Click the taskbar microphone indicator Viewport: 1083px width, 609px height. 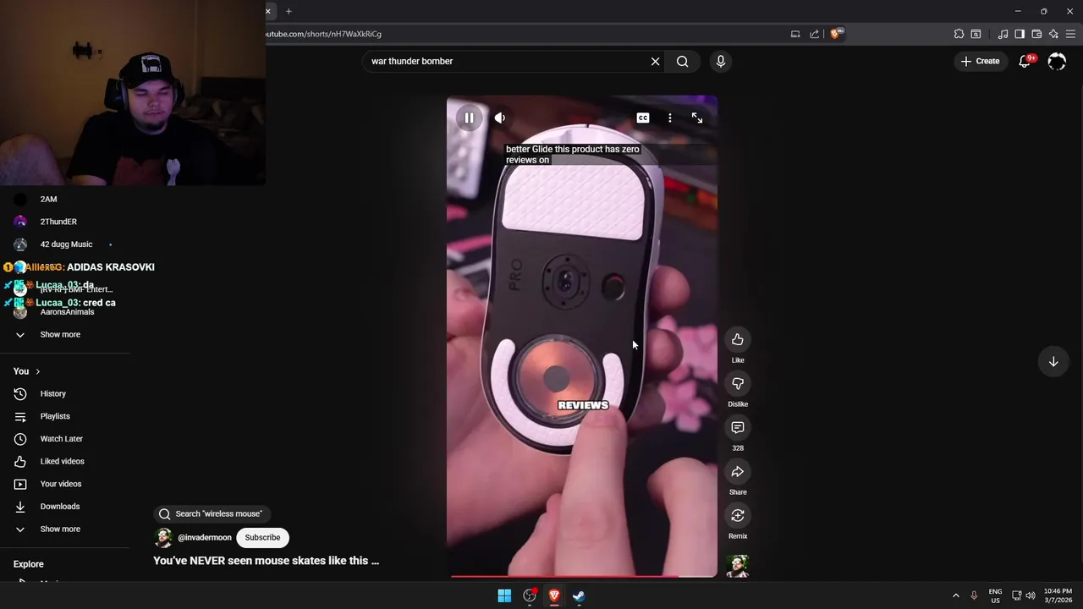coord(974,595)
